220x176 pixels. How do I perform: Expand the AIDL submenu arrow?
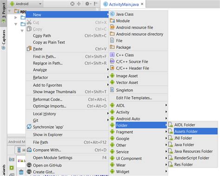(166, 105)
